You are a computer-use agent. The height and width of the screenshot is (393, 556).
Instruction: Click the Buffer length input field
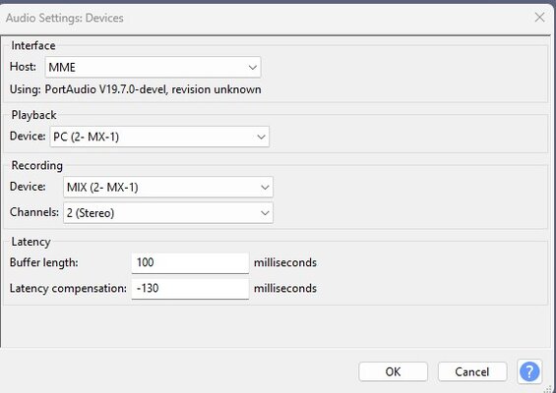190,263
